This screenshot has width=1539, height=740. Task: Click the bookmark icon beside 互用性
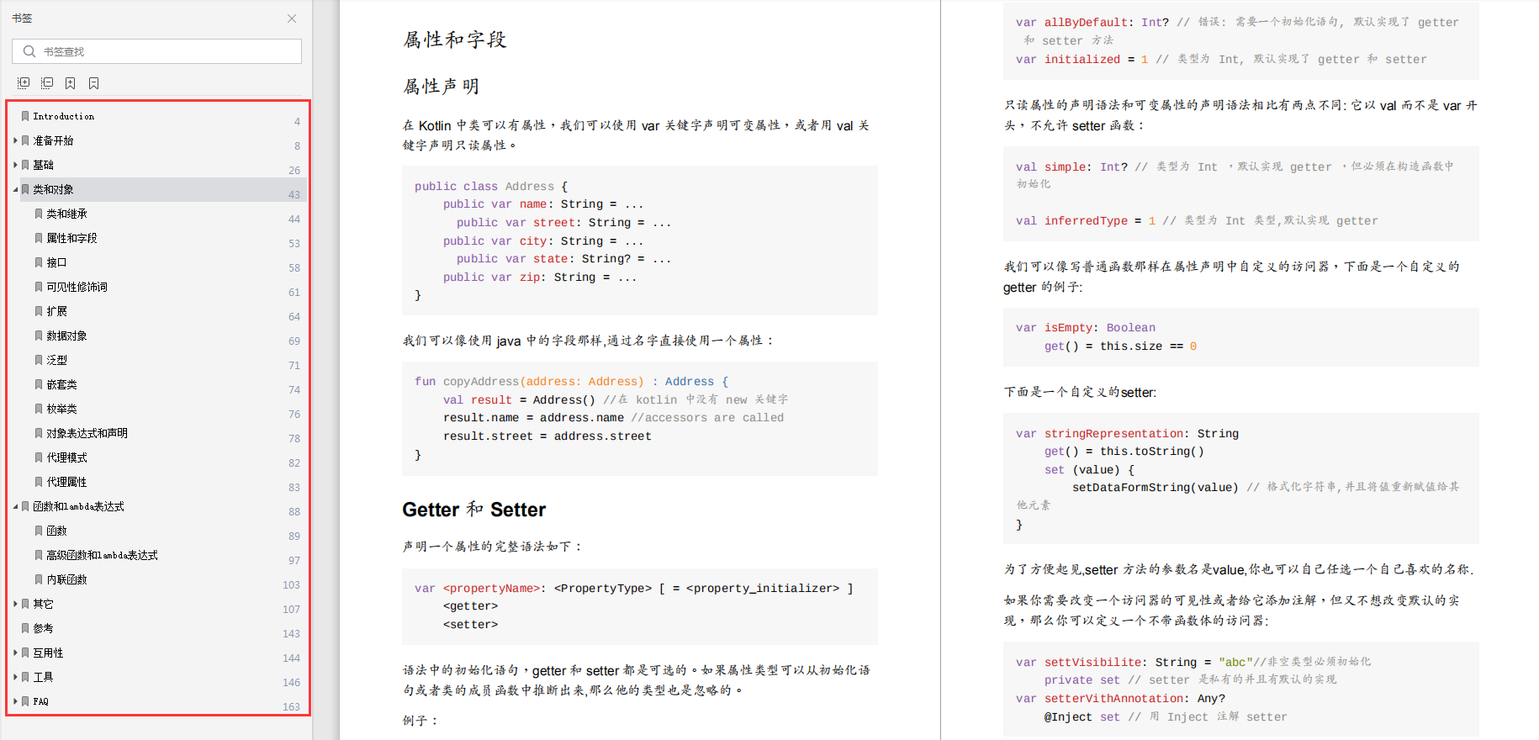click(x=25, y=653)
